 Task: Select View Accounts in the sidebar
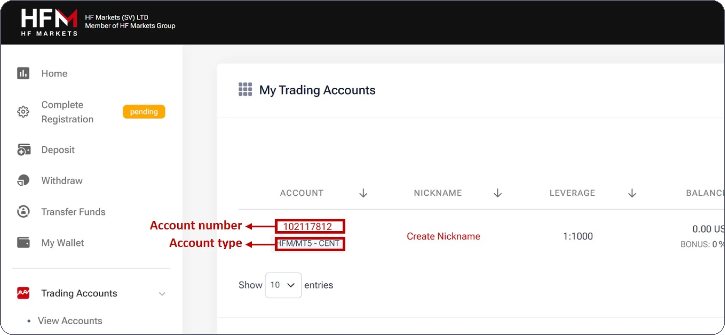pos(70,321)
